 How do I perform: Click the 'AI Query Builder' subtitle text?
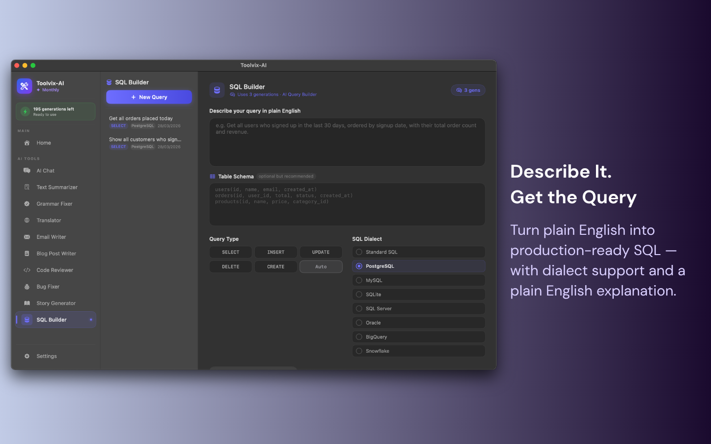click(300, 95)
